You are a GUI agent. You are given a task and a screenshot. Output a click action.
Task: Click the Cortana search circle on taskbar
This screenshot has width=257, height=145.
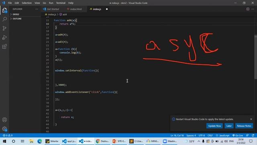[x=13, y=141]
